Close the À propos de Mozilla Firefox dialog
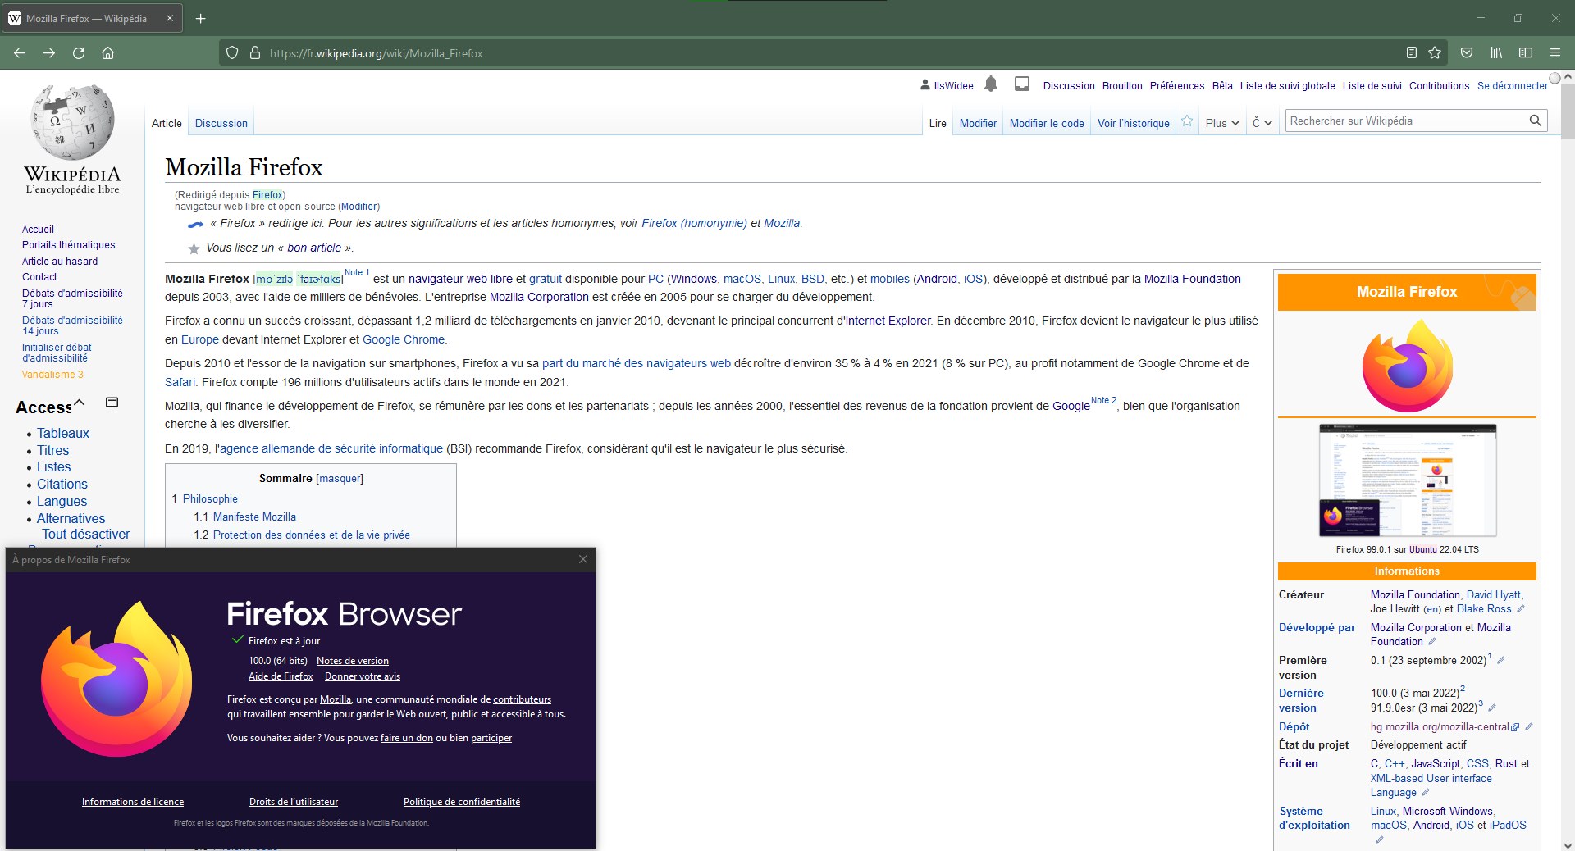 583,559
